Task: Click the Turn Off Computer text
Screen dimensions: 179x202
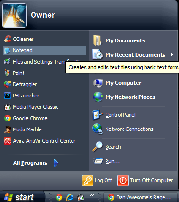Action: point(152,180)
